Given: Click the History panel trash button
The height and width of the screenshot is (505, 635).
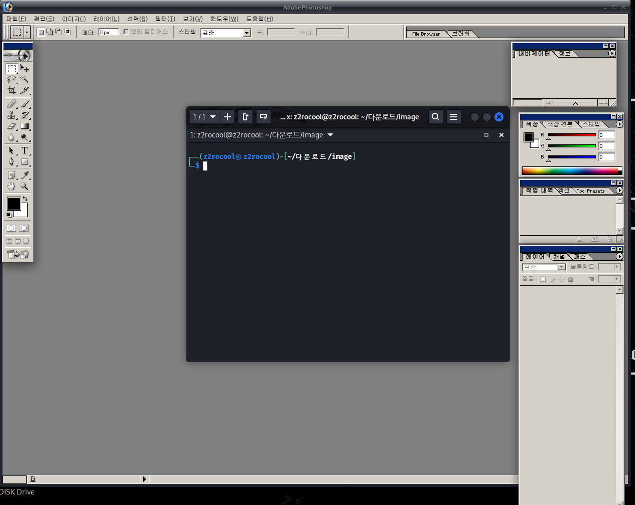Looking at the screenshot, I should point(609,239).
